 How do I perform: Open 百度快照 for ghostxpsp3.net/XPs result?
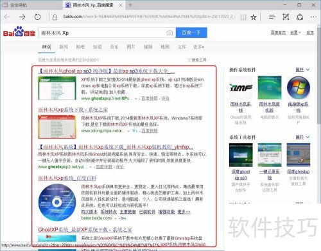click(150, 98)
